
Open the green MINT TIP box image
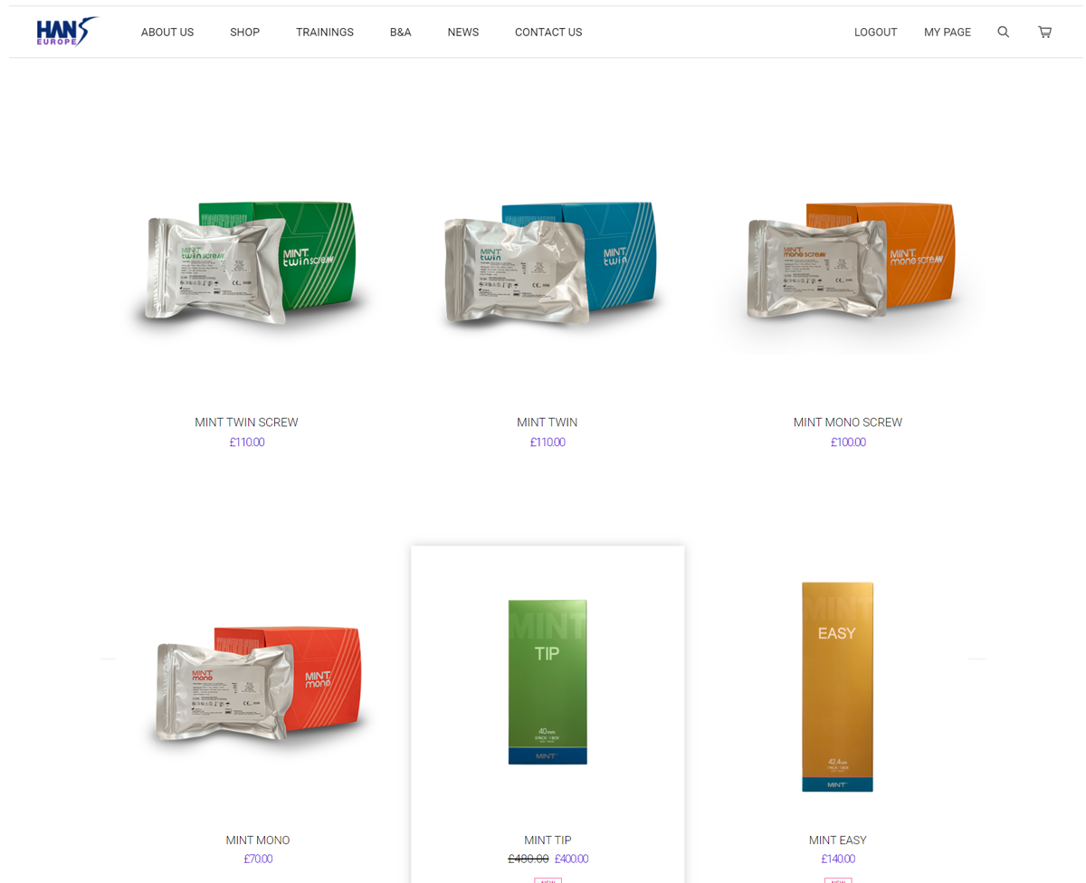548,681
